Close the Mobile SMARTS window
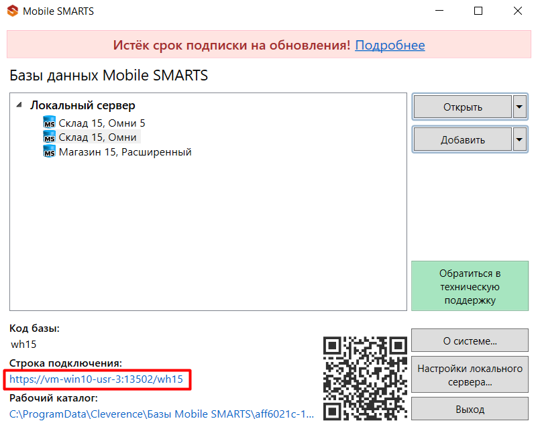The width and height of the screenshot is (538, 429). [x=518, y=11]
